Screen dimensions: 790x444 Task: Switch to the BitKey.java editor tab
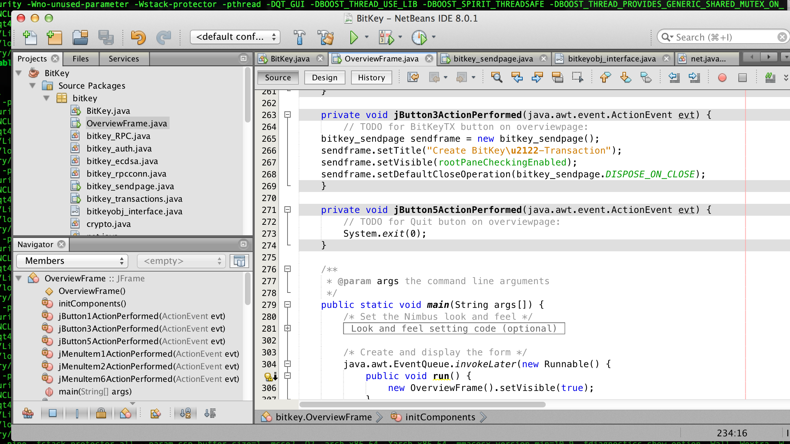coord(290,59)
